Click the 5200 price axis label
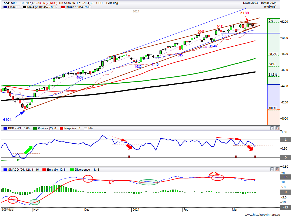The height and width of the screenshot is (216, 292). (x=284, y=22)
